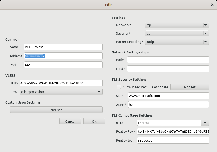217x152 pixels.
Task: Open the uTLS chrome fingerprint dropdown
Action: [173, 123]
